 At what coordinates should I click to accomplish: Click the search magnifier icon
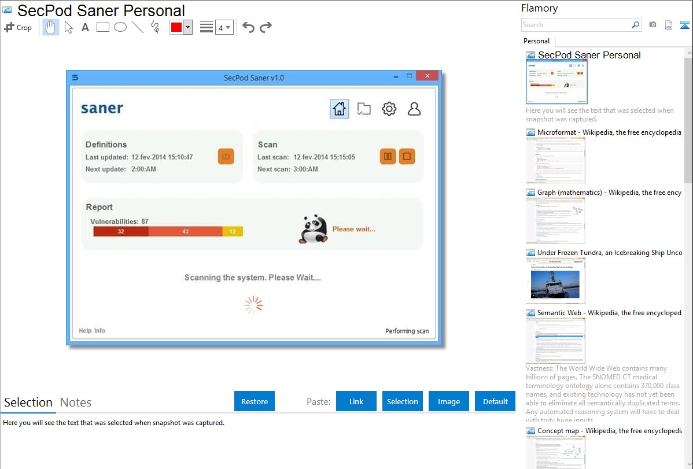pyautogui.click(x=636, y=25)
